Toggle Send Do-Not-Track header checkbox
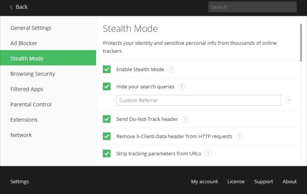This screenshot has height=194, width=307. (107, 119)
